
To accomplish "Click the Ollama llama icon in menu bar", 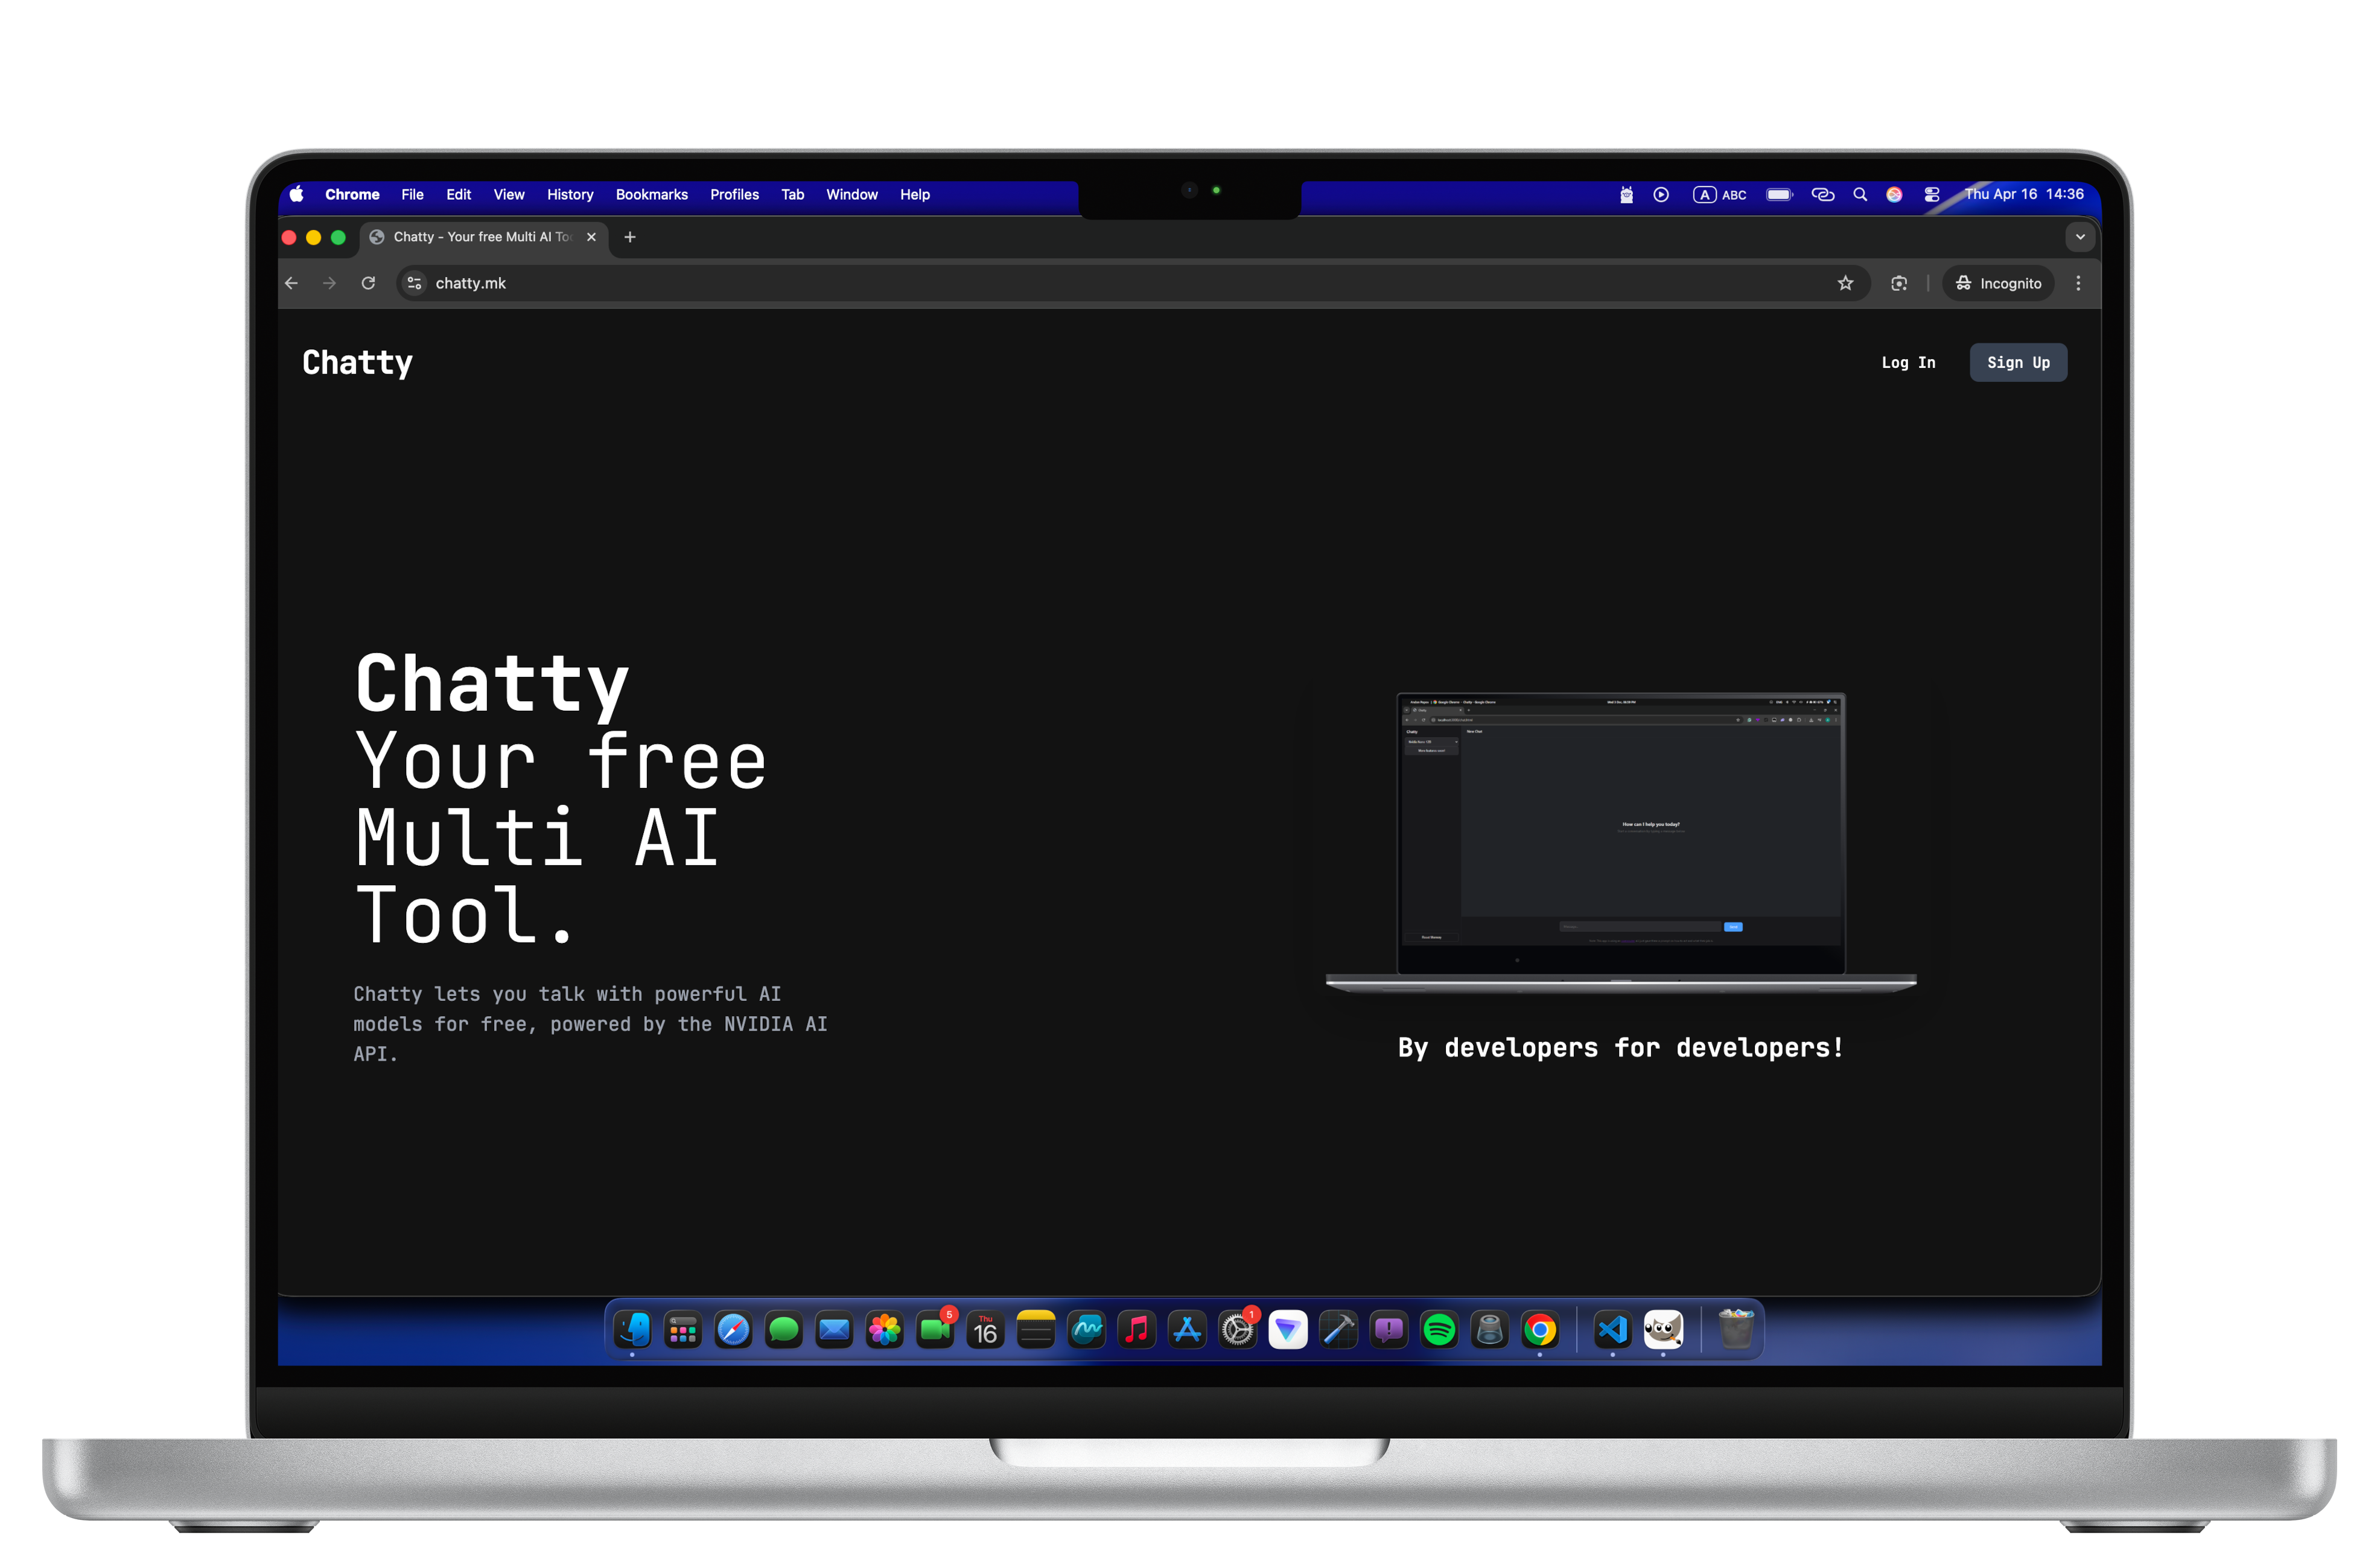I will [1626, 195].
